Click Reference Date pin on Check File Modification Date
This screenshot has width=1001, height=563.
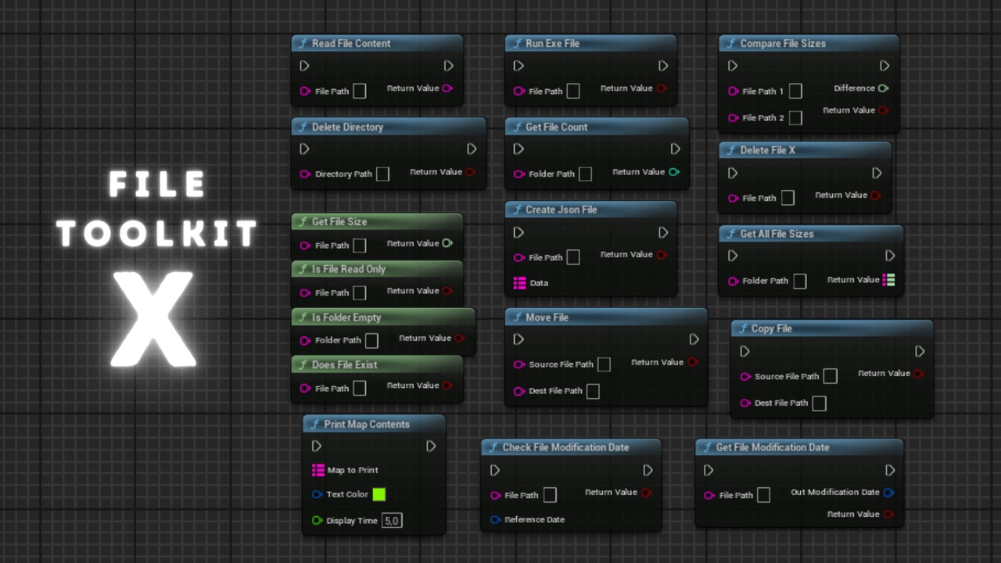coord(496,520)
